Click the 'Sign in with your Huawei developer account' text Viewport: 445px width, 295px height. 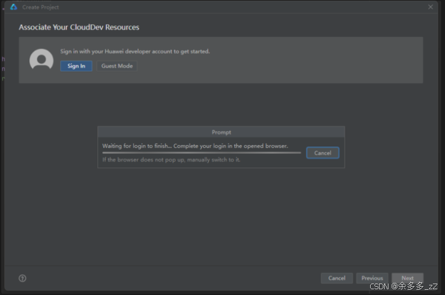[135, 51]
